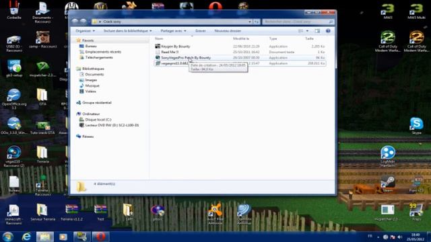Select the Keygen By Bounty file

pyautogui.click(x=175, y=46)
